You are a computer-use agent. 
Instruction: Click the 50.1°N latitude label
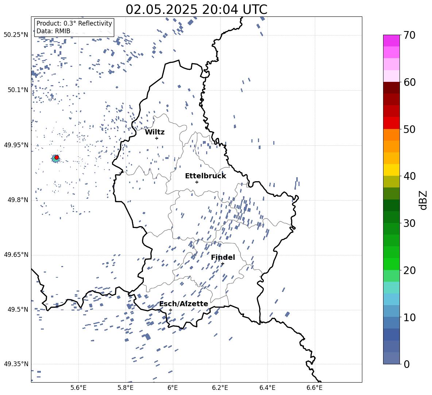18,90
